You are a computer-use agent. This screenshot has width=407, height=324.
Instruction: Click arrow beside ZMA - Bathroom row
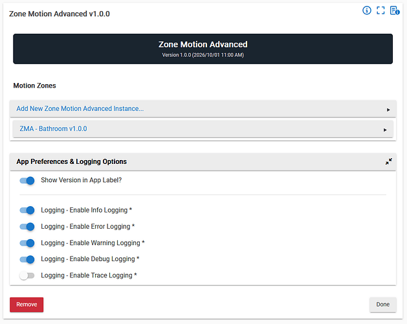point(385,130)
